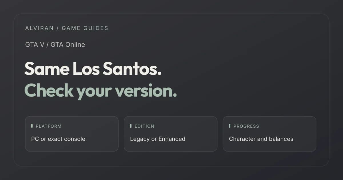Click PC or exact console text
343x180 pixels.
tap(58, 139)
